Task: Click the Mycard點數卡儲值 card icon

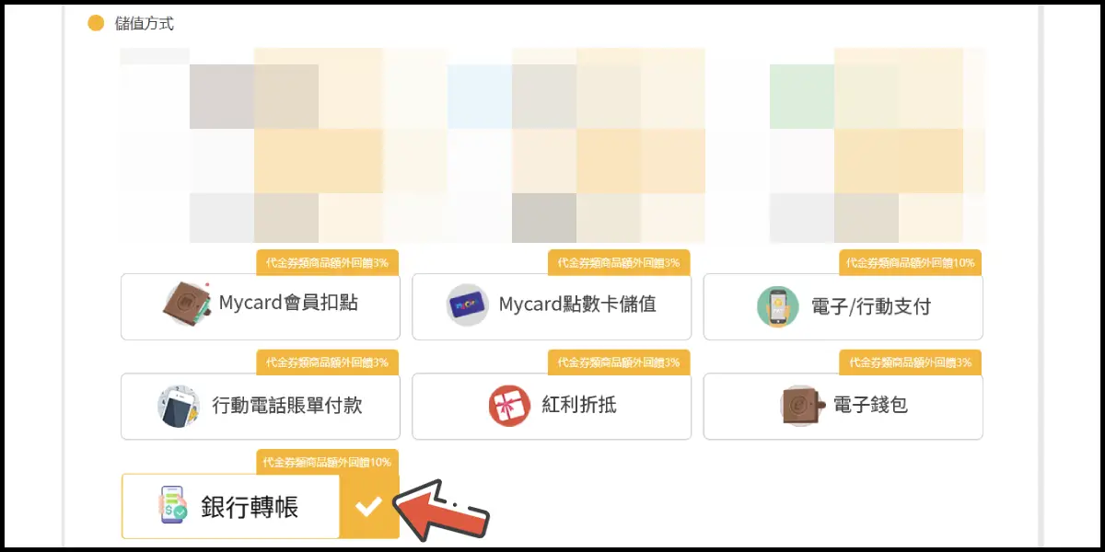Action: pyautogui.click(x=468, y=305)
